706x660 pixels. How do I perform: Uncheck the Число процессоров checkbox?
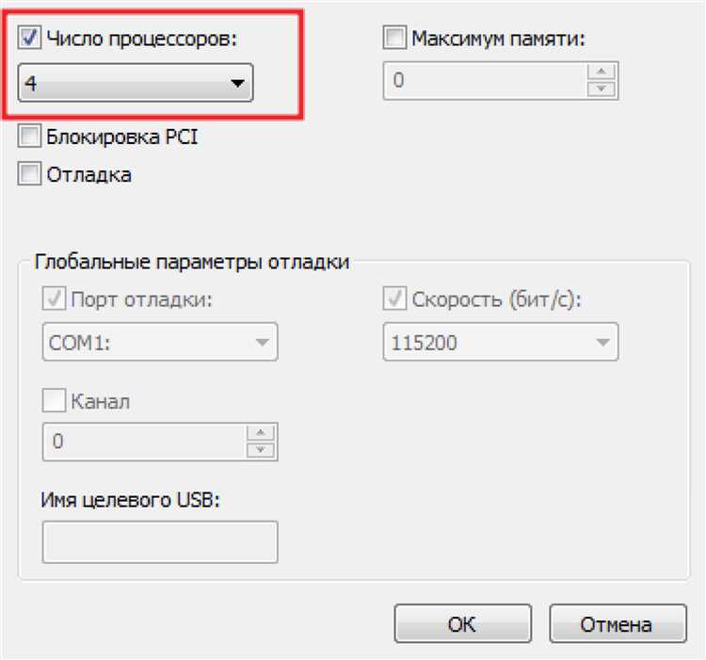(x=30, y=39)
